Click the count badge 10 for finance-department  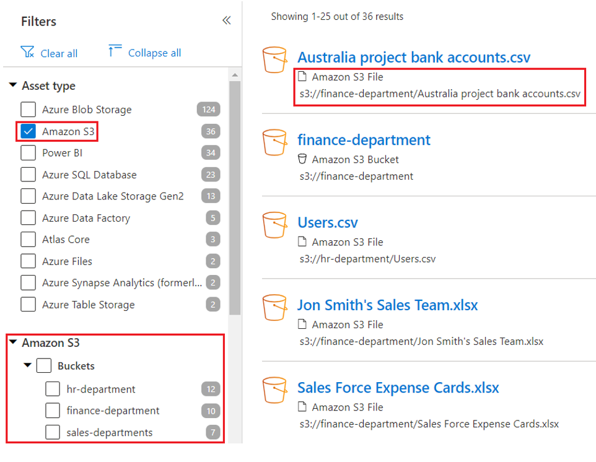coord(211,411)
